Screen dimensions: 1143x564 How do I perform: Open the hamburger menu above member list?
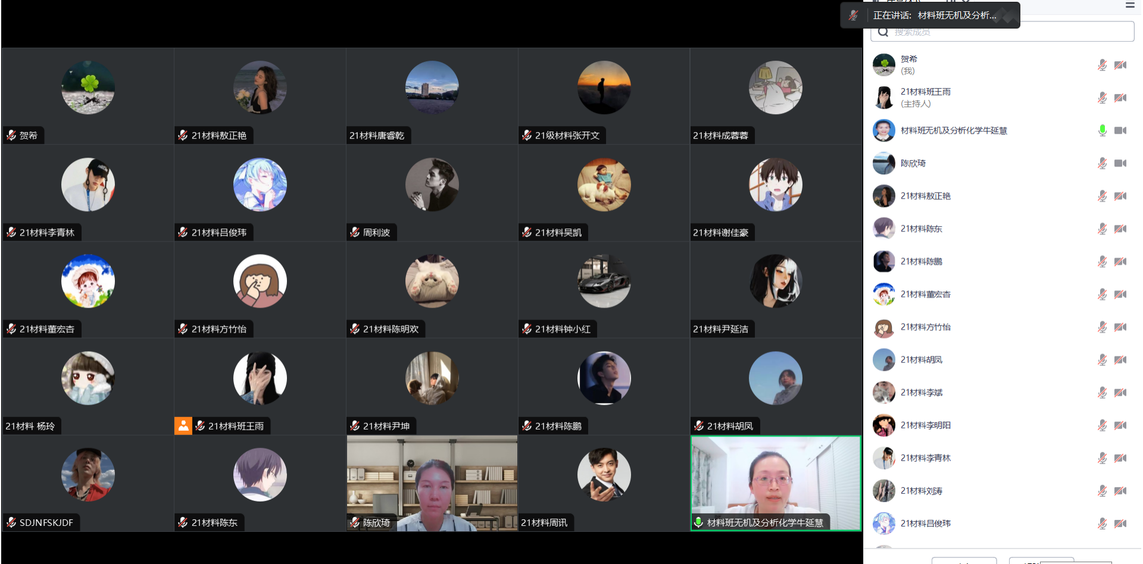pos(1129,5)
